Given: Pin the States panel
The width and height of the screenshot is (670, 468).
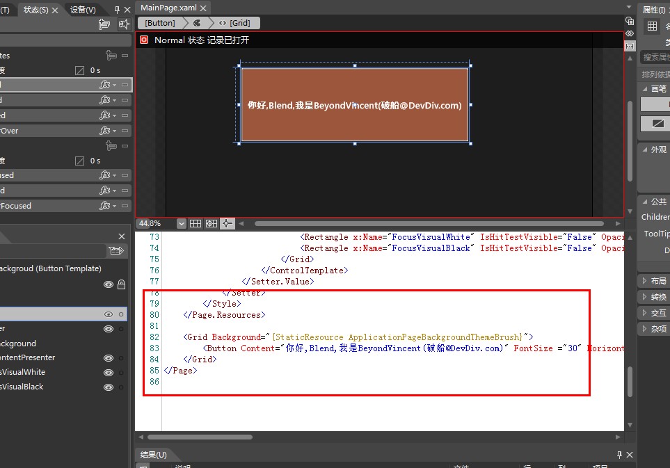Looking at the screenshot, I should (x=117, y=10).
